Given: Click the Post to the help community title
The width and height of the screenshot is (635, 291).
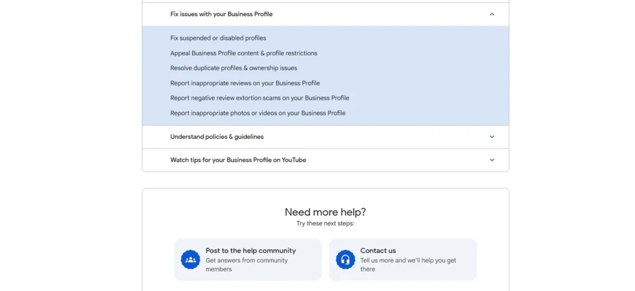Looking at the screenshot, I should tap(251, 251).
